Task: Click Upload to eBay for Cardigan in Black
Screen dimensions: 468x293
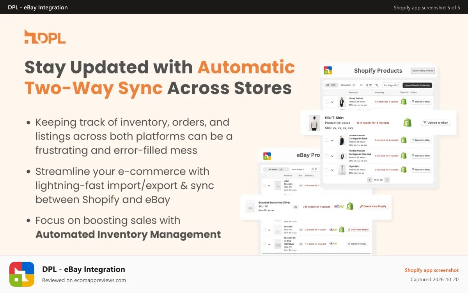Action: 421,140
